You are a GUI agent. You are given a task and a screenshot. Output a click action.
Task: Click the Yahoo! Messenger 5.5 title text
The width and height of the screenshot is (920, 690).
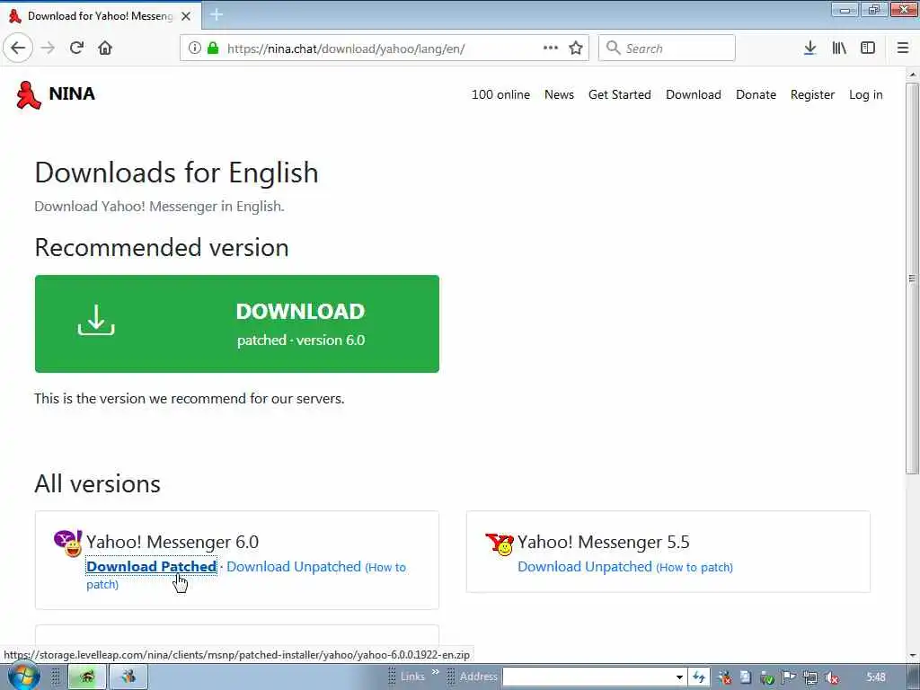coord(604,542)
